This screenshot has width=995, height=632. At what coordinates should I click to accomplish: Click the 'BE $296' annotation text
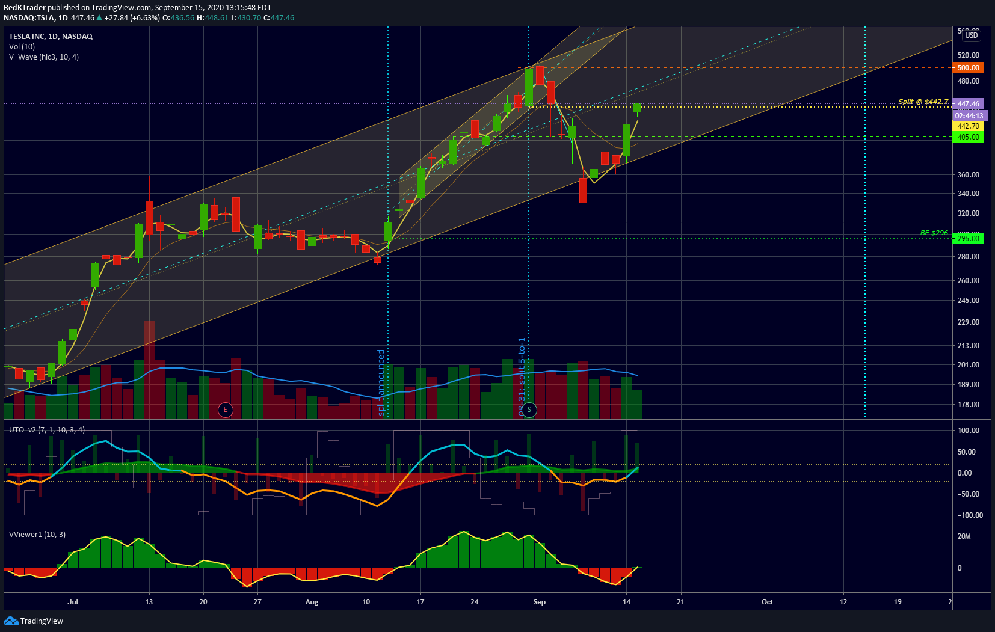tap(934, 233)
